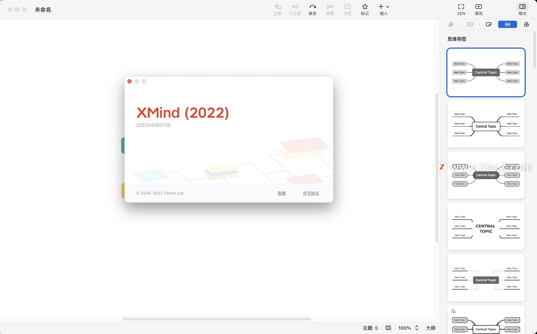Switch to the style paintbrush tab
Viewport: 537px width, 334px height.
coord(451,24)
